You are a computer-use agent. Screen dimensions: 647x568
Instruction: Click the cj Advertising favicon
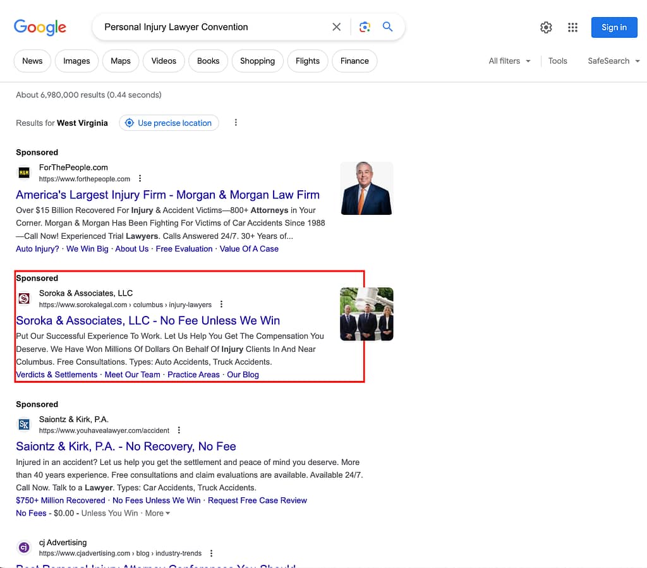click(24, 547)
